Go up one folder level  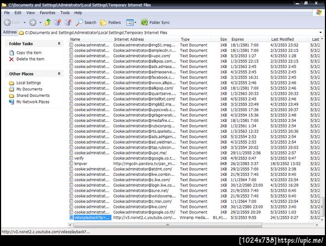[x=48, y=22]
